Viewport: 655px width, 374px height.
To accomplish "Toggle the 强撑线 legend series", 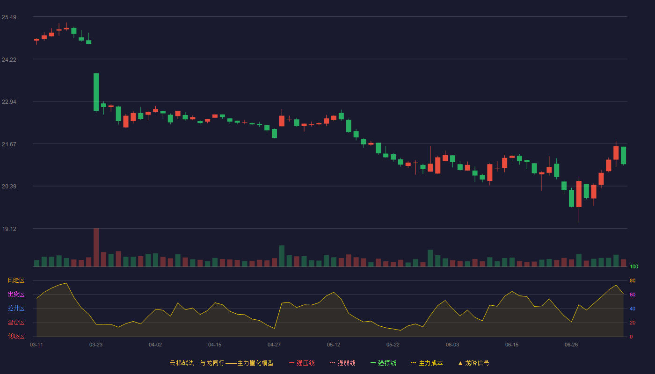I will (383, 363).
